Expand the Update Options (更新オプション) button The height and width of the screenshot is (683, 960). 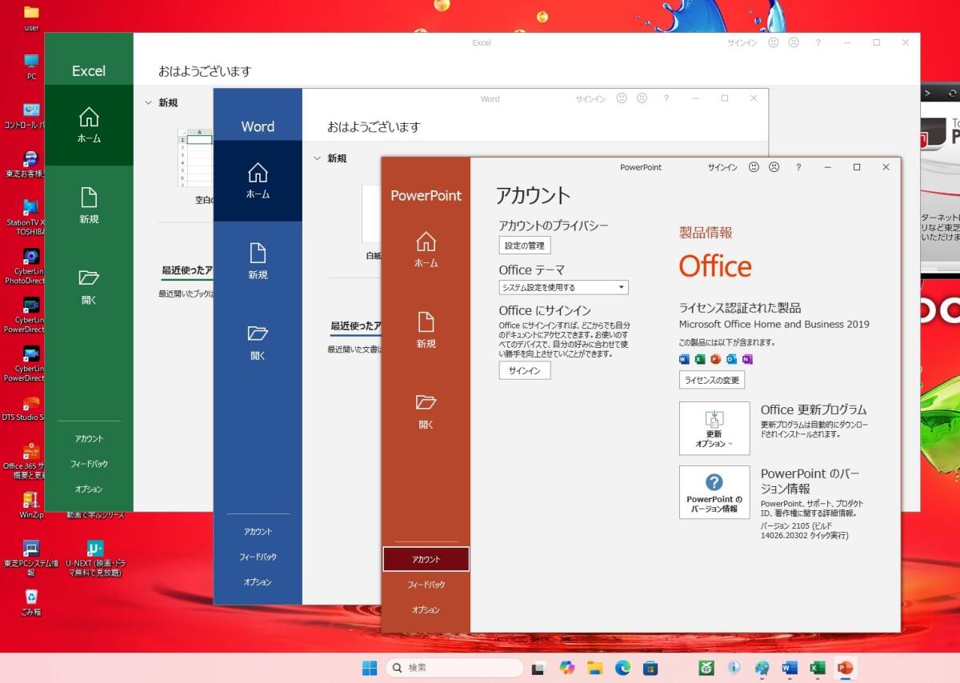(714, 429)
